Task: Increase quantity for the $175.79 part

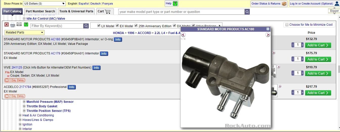Action: (x=302, y=59)
